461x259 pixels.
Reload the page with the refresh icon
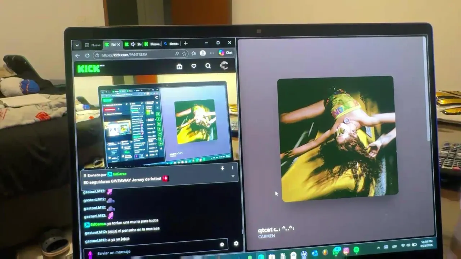click(87, 55)
